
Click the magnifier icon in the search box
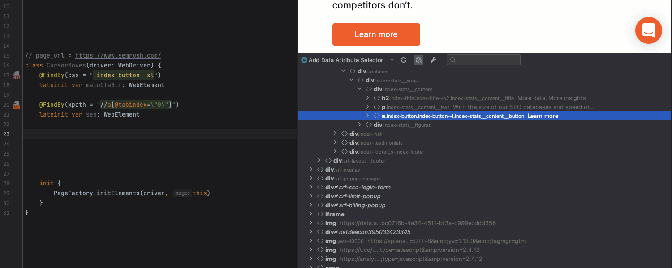(453, 60)
